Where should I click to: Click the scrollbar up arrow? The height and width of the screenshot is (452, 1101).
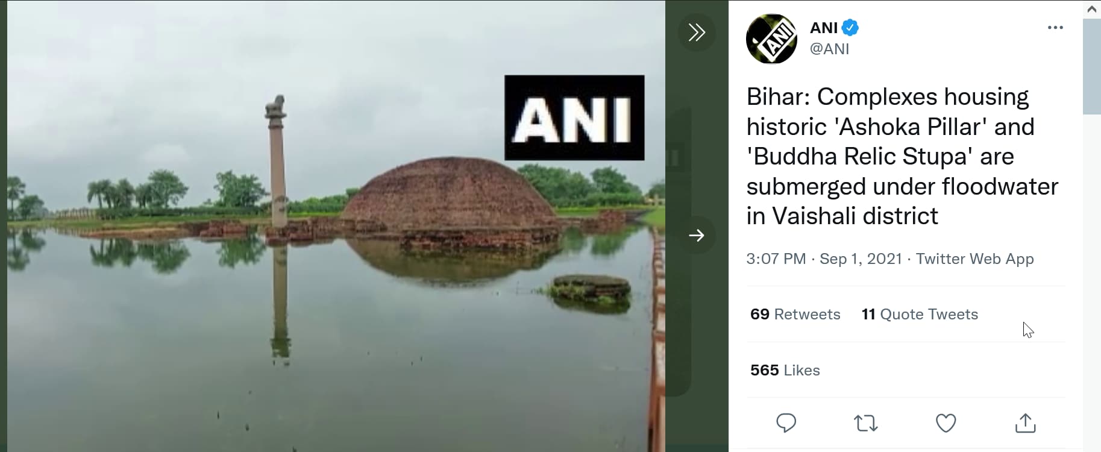(x=1092, y=9)
